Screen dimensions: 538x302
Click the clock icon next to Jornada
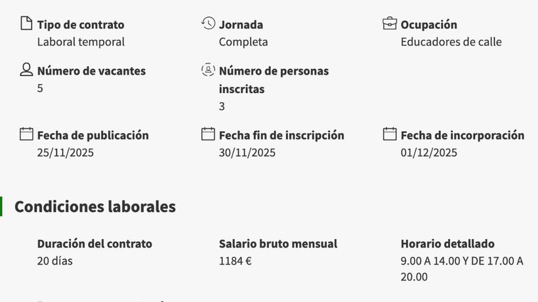(x=208, y=24)
